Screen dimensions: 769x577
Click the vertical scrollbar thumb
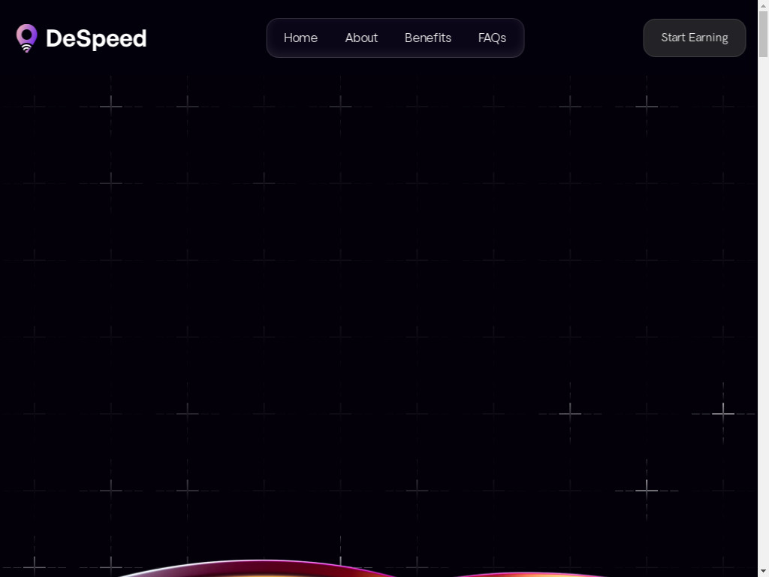click(x=763, y=34)
